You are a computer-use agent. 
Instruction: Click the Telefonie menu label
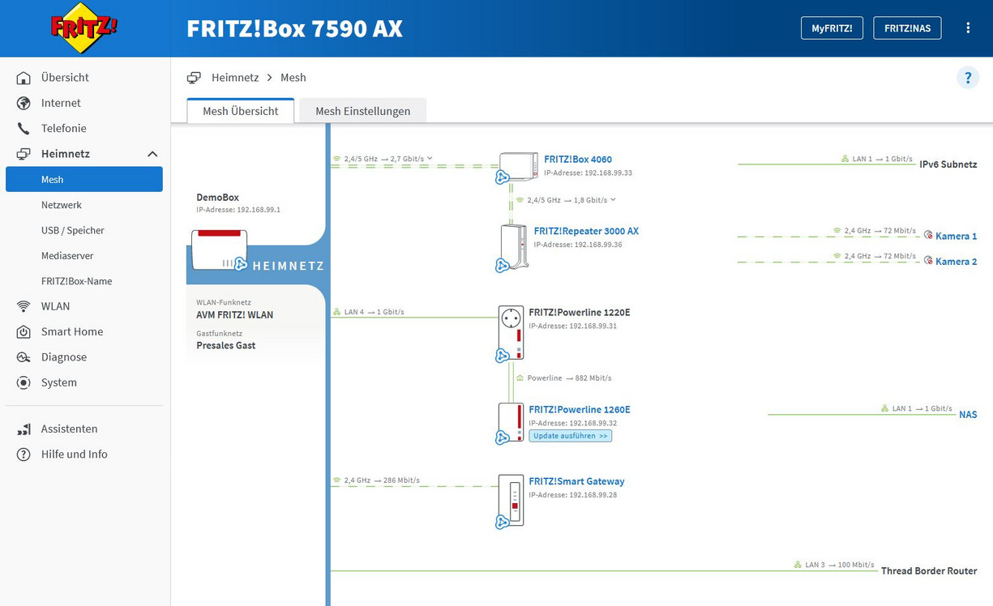(64, 128)
